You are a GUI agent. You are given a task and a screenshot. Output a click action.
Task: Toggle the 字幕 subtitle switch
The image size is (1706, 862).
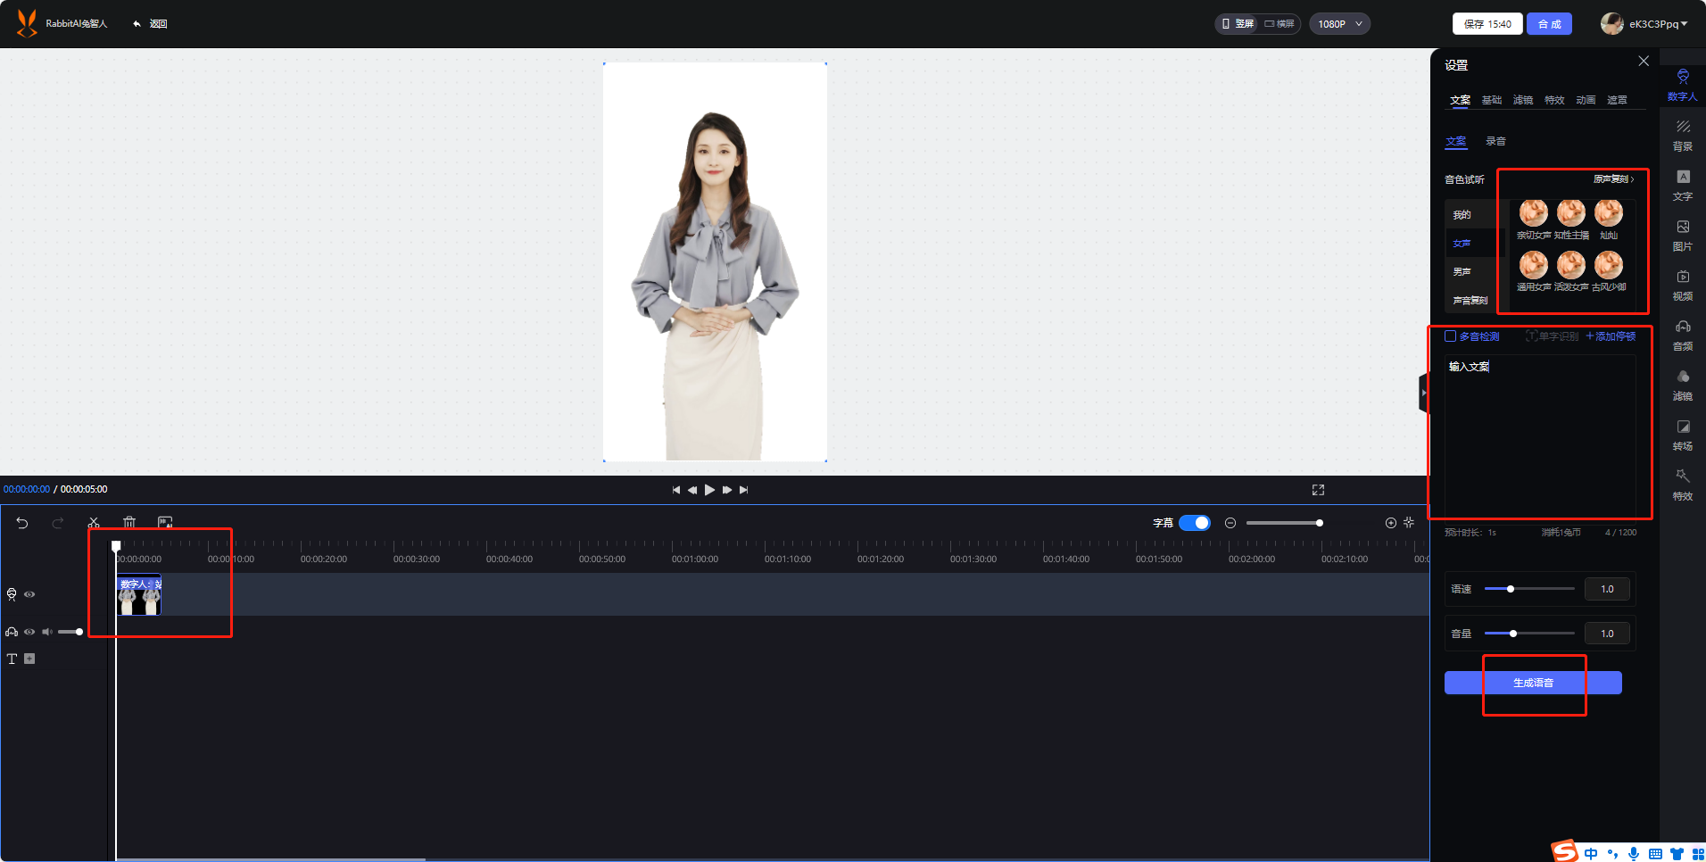pyautogui.click(x=1195, y=523)
